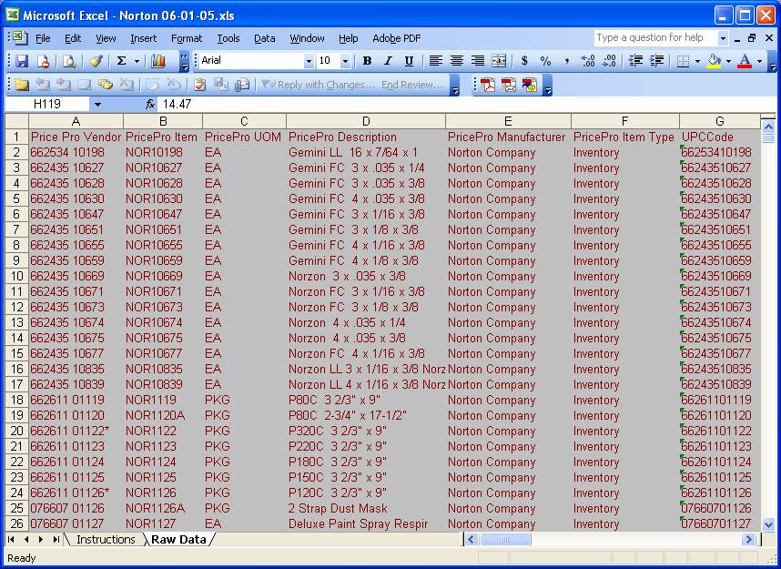Open Print Preview from the toolbar
The width and height of the screenshot is (781, 569).
69,61
